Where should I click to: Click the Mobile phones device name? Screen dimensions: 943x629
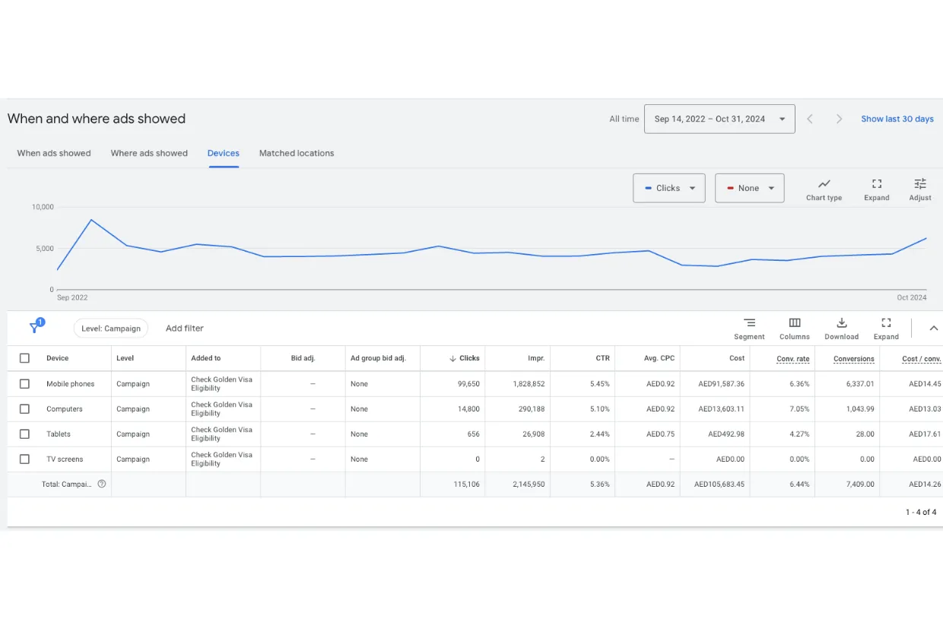(71, 384)
